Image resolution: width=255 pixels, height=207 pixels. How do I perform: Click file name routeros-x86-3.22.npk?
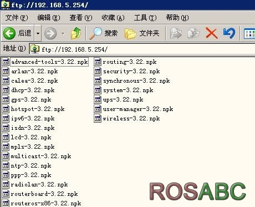(46, 203)
